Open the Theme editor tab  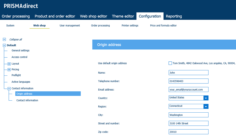pos(123,16)
